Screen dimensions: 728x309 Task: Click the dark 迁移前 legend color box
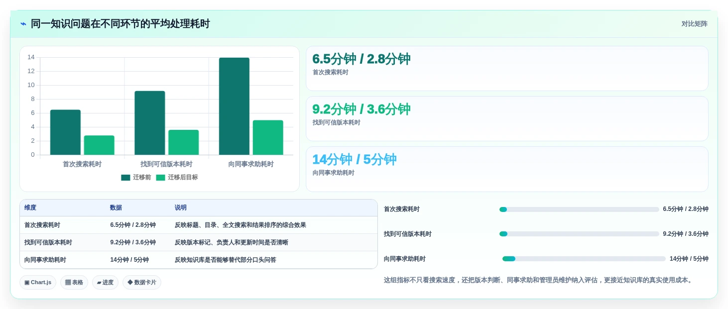coord(125,178)
